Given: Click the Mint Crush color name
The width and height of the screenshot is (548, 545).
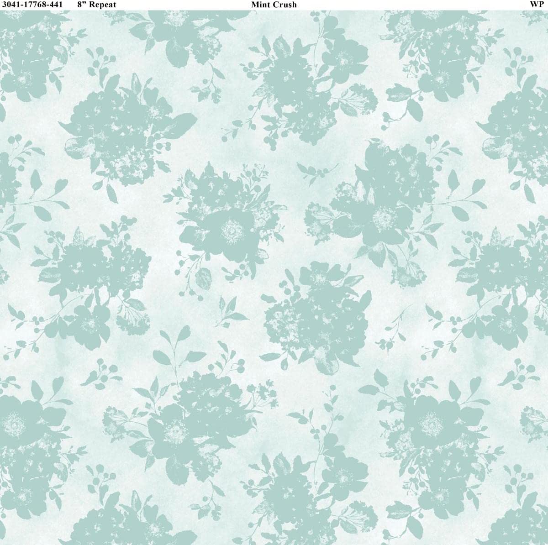Looking at the screenshot, I should coord(274,5).
